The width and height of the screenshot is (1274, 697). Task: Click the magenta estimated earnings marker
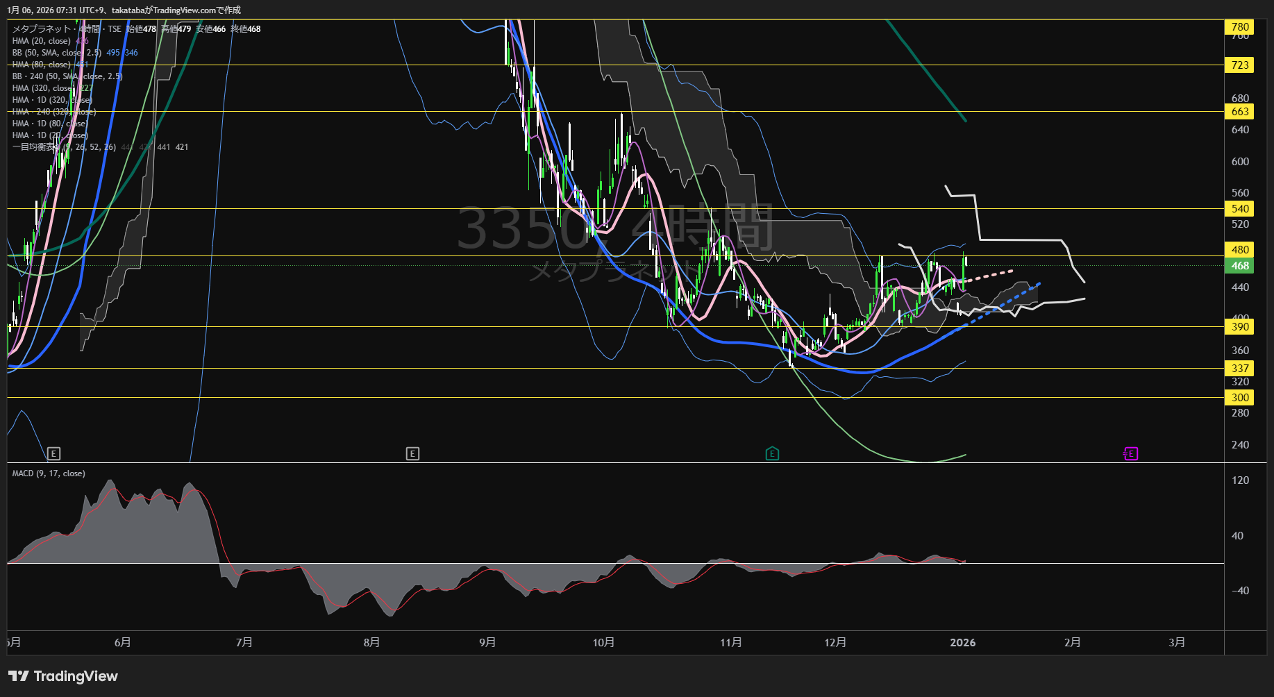(1130, 454)
